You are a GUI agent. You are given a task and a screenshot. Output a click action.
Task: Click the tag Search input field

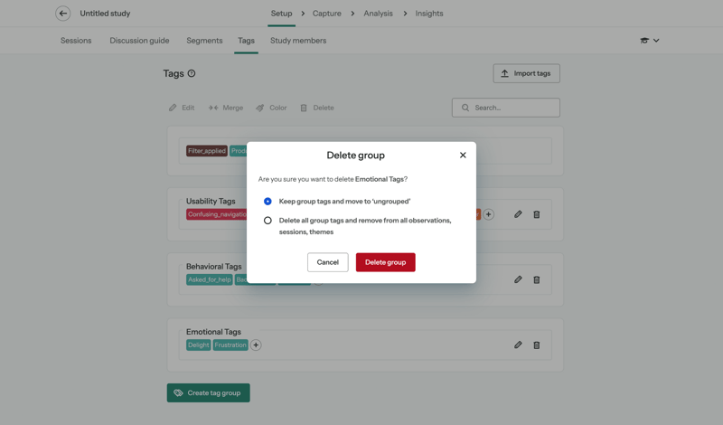[x=506, y=108]
